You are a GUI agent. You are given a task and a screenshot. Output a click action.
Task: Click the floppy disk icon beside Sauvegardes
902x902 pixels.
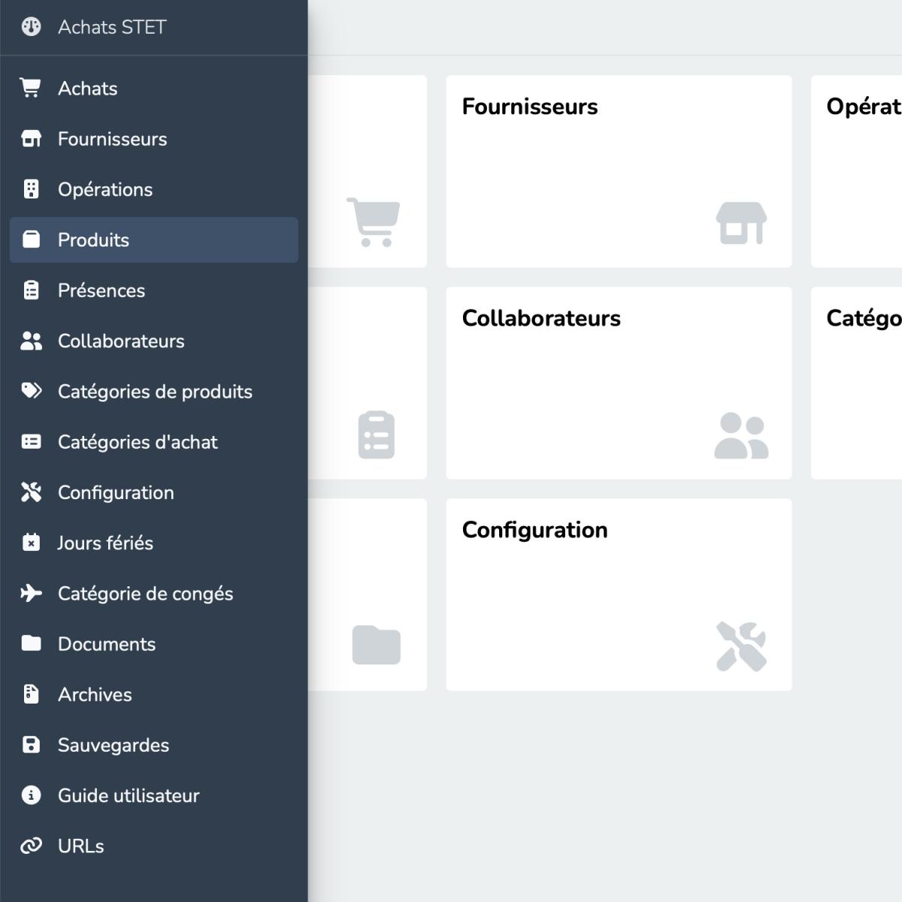[31, 745]
